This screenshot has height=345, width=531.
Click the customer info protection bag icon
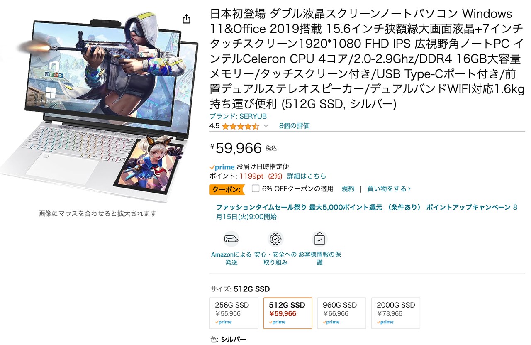pos(319,239)
